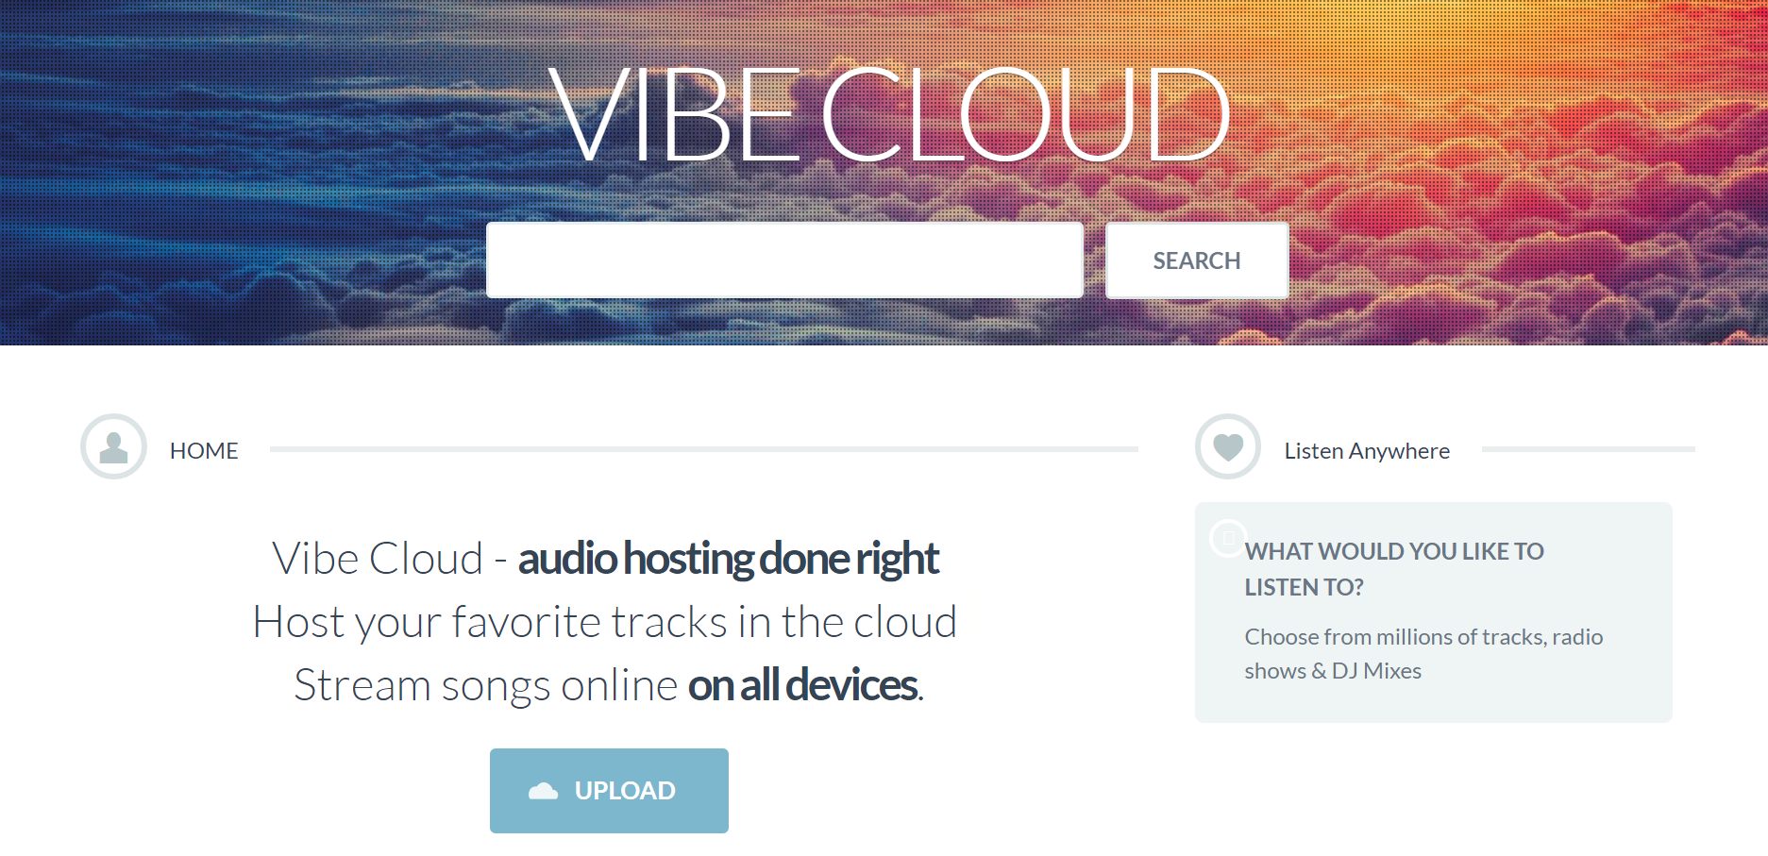Click the 'Vibe Cloud -' headline text
1768x856 pixels.
(390, 559)
